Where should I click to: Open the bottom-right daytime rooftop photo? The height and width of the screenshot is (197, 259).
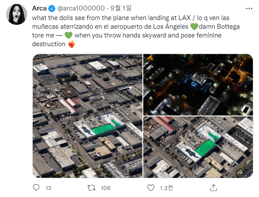[x=198, y=147]
